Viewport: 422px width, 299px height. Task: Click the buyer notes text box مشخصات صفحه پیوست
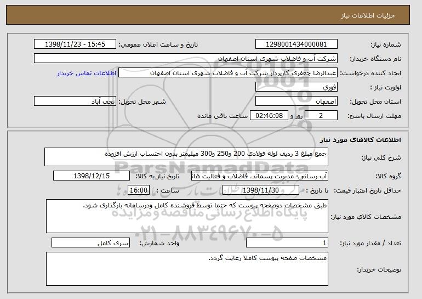(187, 269)
